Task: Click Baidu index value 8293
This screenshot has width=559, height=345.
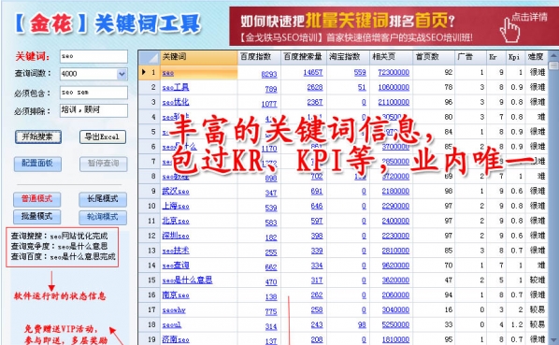Action: (x=269, y=74)
